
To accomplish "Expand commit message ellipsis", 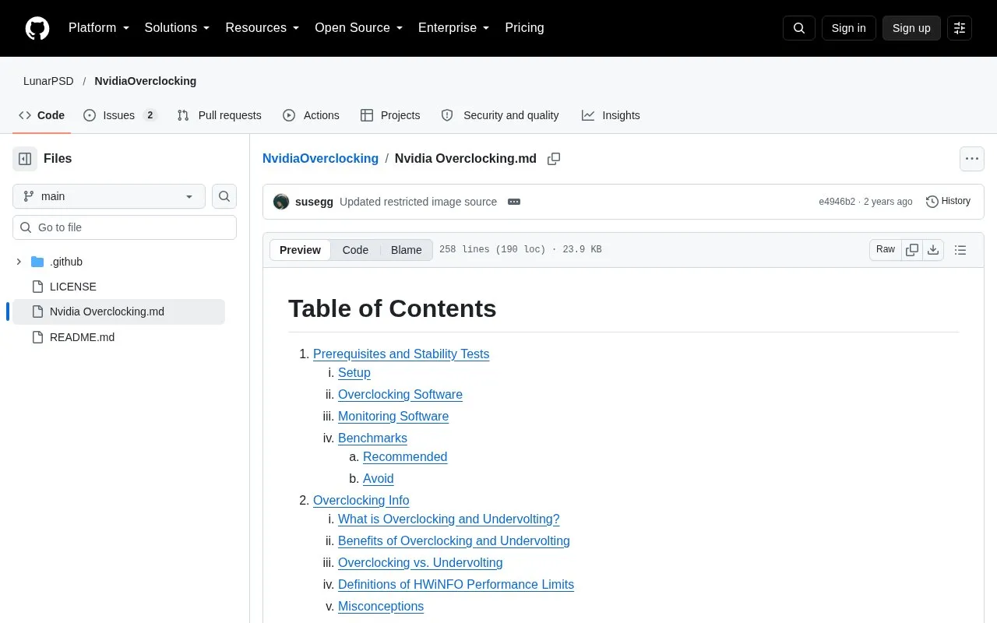I will click(514, 202).
